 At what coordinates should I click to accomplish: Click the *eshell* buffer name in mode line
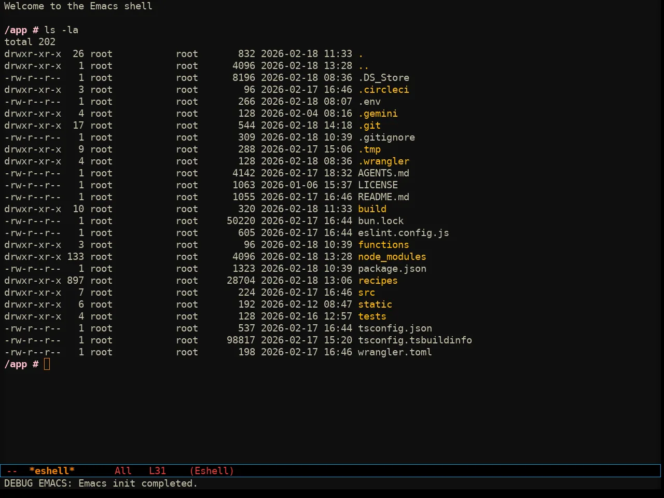[52, 471]
